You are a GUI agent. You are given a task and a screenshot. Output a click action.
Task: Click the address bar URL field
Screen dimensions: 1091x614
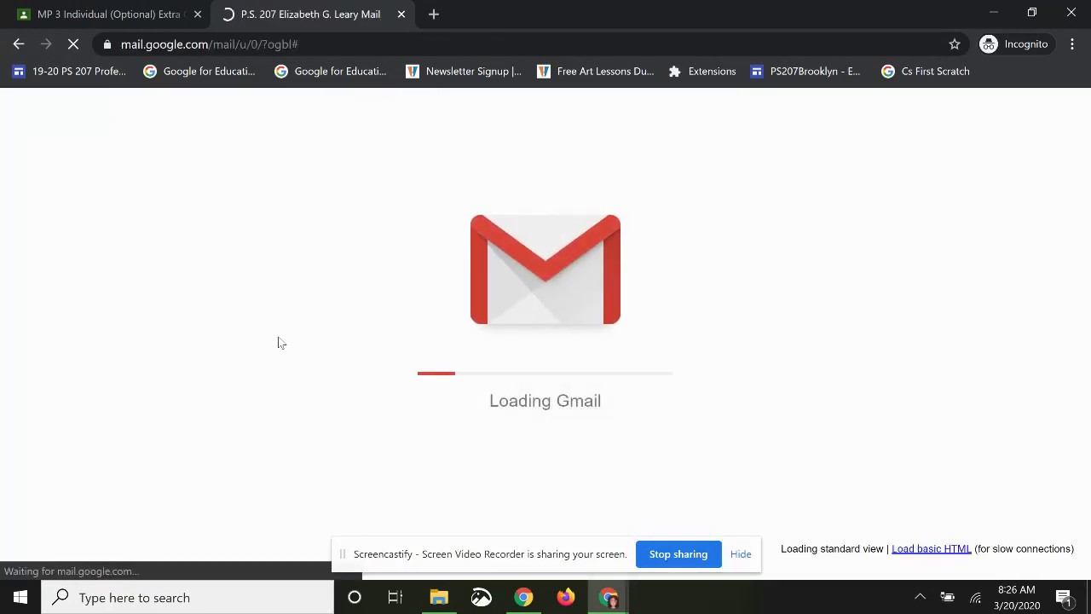[528, 44]
